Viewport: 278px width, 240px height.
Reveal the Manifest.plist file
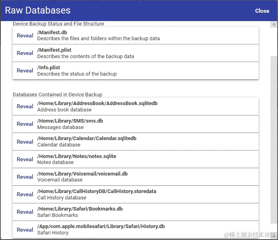[x=25, y=53]
